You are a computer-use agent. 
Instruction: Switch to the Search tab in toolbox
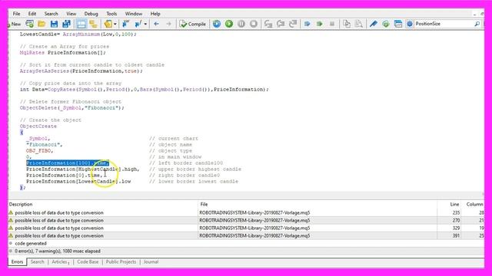(x=38, y=262)
